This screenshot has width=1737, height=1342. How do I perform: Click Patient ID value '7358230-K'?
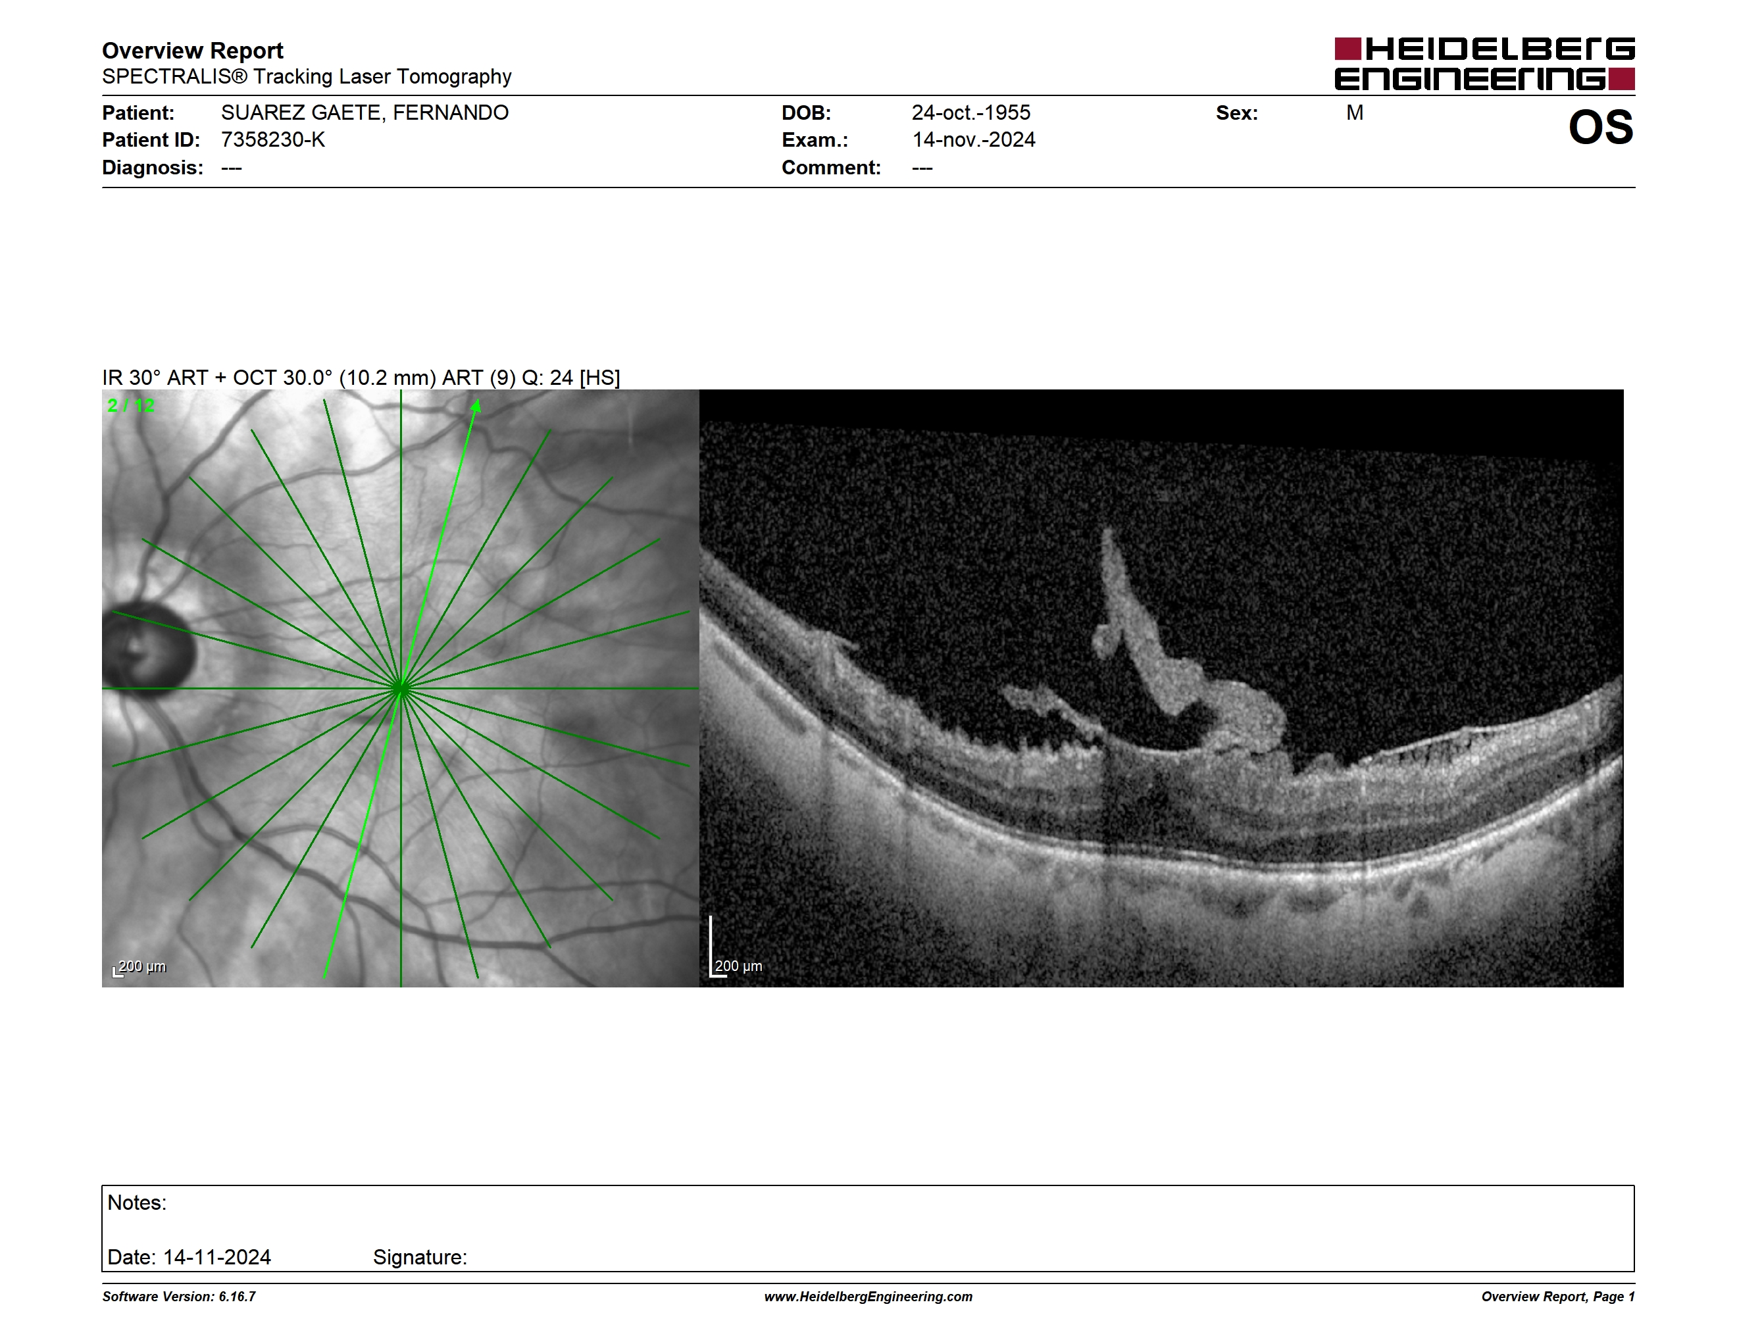tap(273, 140)
